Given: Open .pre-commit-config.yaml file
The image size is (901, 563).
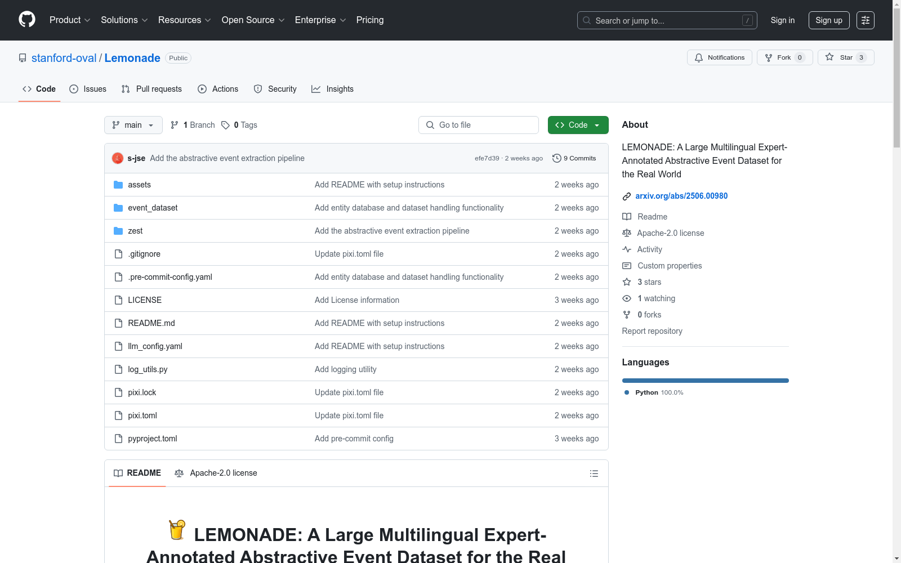Looking at the screenshot, I should (170, 277).
